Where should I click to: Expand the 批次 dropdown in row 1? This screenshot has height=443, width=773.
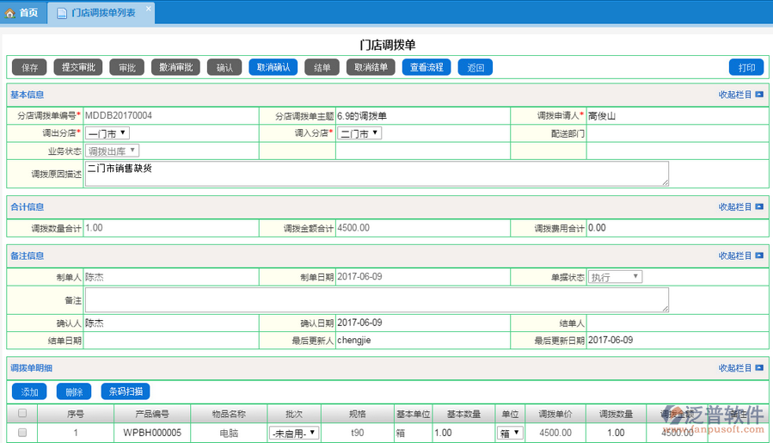pyautogui.click(x=294, y=433)
